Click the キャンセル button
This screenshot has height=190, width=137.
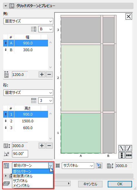click(90, 184)
